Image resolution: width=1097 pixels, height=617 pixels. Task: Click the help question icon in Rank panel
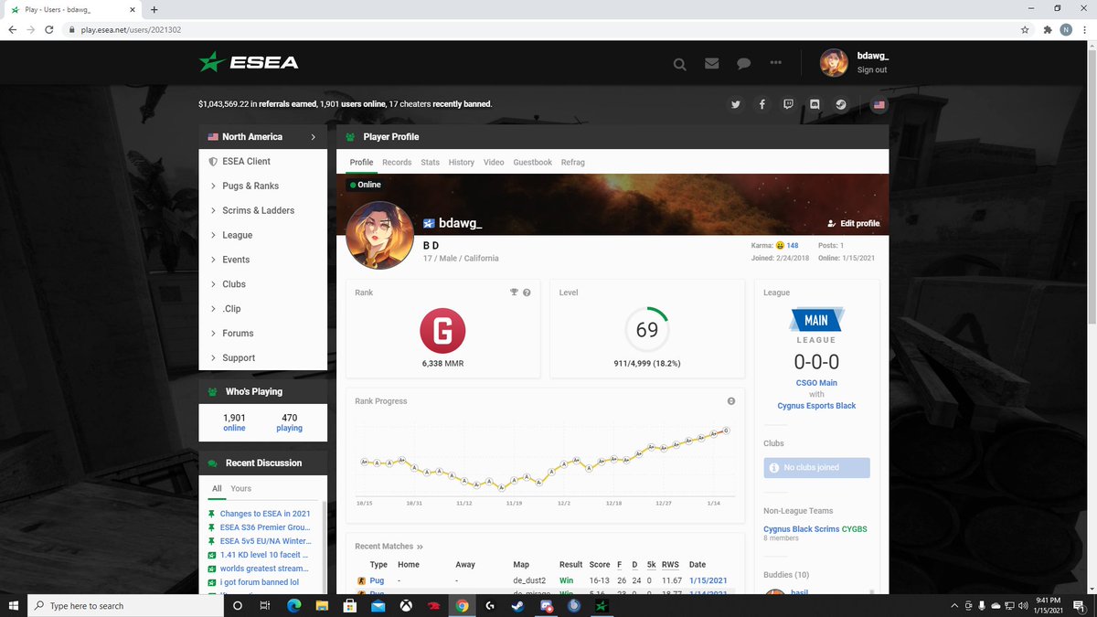pyautogui.click(x=527, y=293)
